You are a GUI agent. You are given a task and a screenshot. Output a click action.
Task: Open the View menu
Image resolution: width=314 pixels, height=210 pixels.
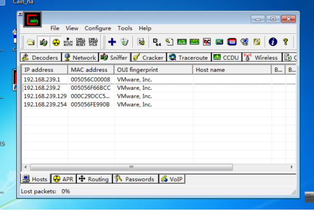[x=72, y=28]
